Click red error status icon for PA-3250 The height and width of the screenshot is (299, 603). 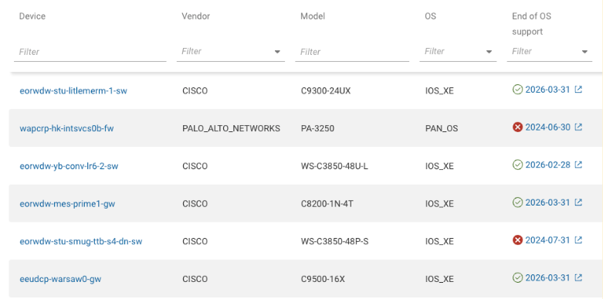pyautogui.click(x=517, y=127)
